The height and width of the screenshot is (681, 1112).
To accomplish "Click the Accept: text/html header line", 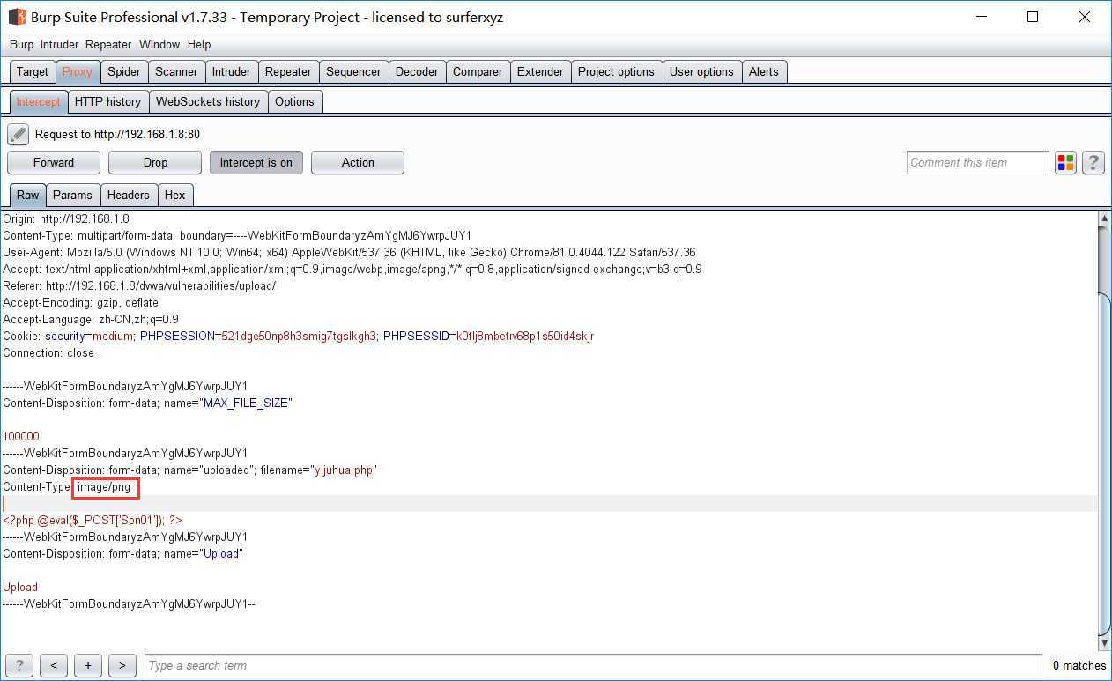I will click(352, 269).
